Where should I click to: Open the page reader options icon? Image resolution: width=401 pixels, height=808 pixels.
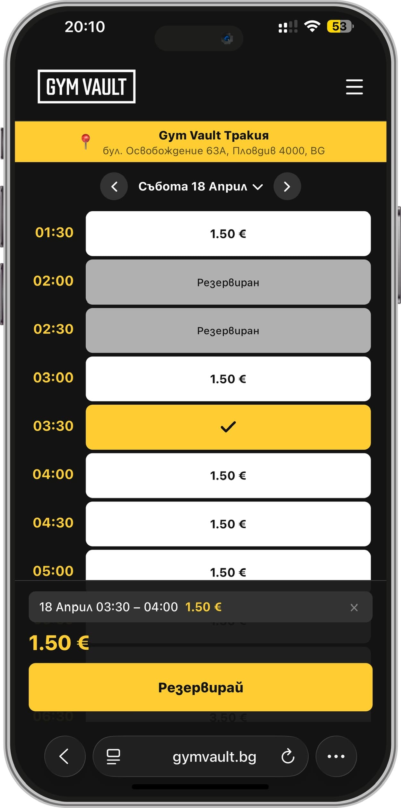coord(113,756)
